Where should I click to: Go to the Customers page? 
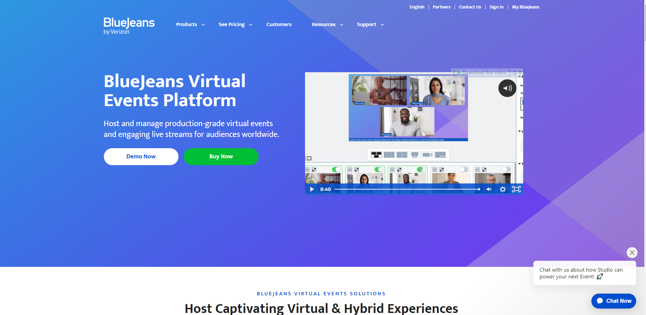coord(279,24)
